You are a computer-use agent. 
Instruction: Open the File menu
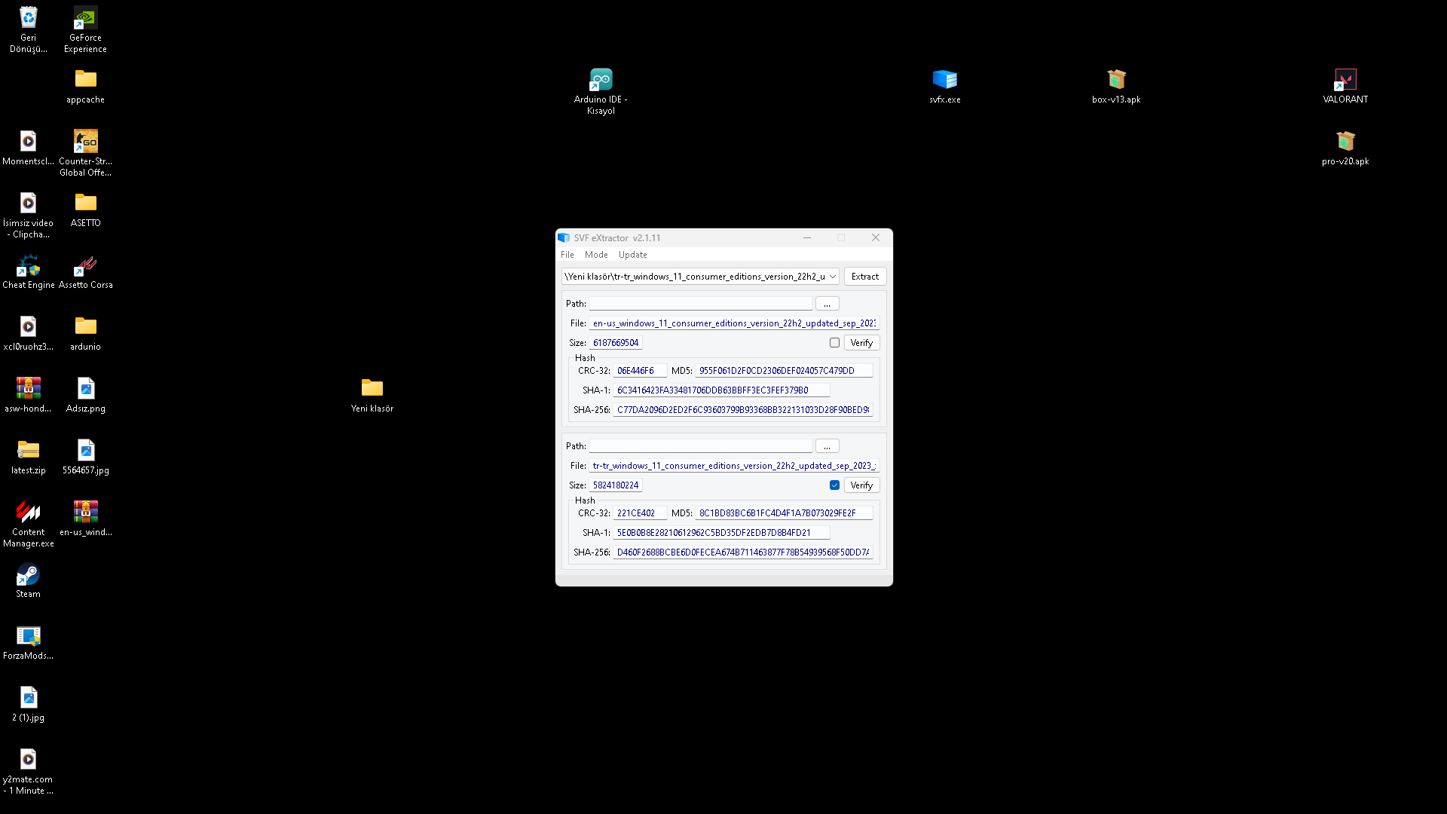(567, 255)
